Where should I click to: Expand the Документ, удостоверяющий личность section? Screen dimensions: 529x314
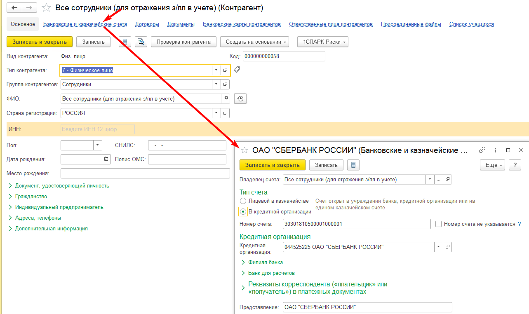[x=62, y=186]
